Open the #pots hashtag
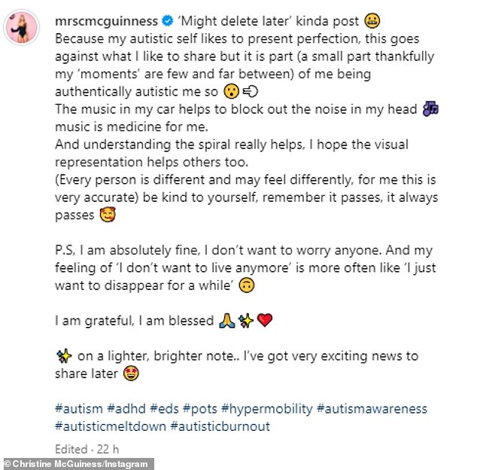Image resolution: width=477 pixels, height=470 pixels. (200, 409)
